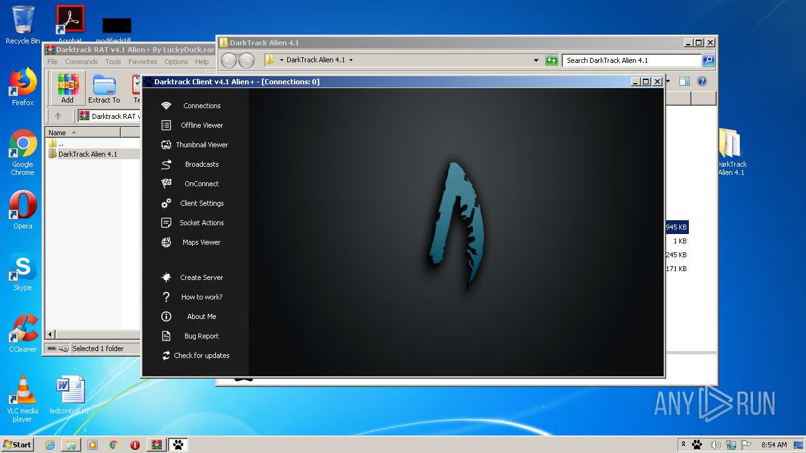The height and width of the screenshot is (453, 806).
Task: Click WinRAR Add toolbar button
Action: pyautogui.click(x=67, y=88)
